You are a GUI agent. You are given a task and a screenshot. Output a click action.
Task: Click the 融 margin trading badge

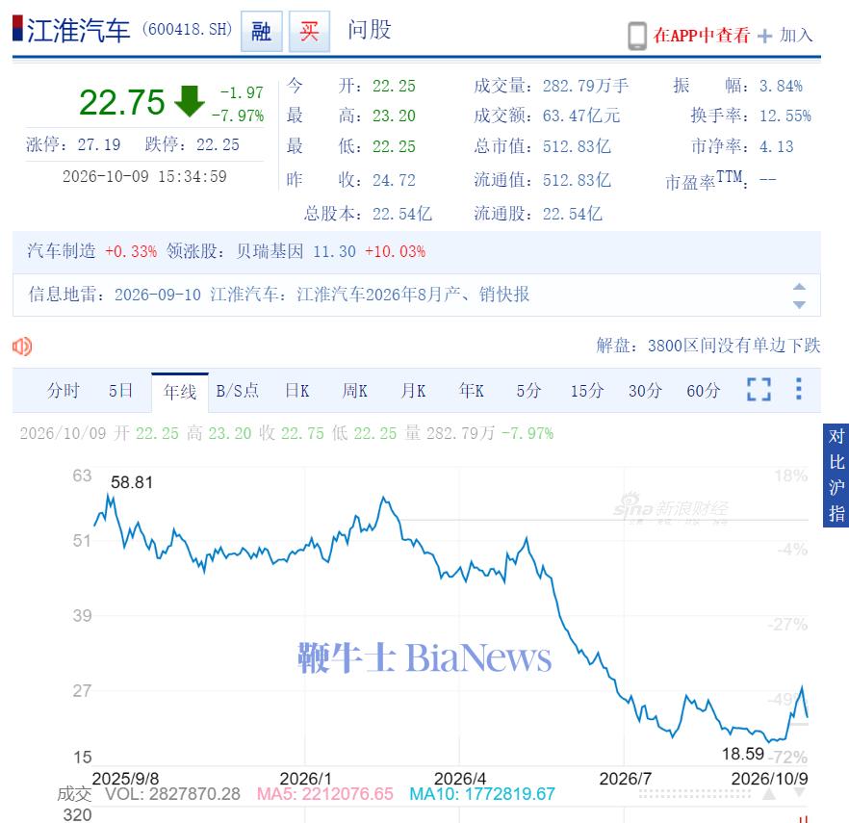point(262,32)
